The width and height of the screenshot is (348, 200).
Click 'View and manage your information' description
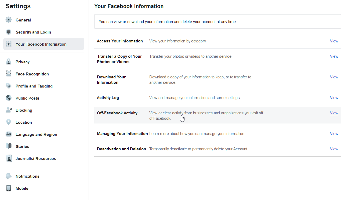point(195,98)
